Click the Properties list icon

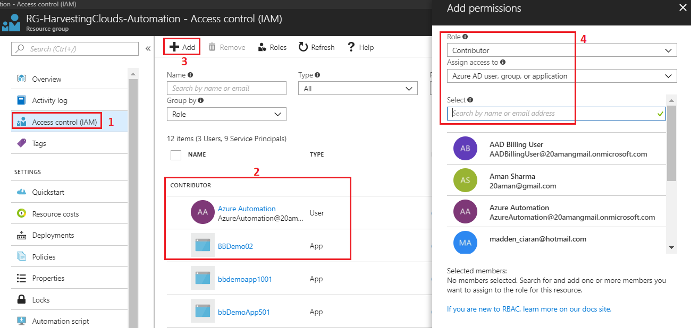coord(21,278)
